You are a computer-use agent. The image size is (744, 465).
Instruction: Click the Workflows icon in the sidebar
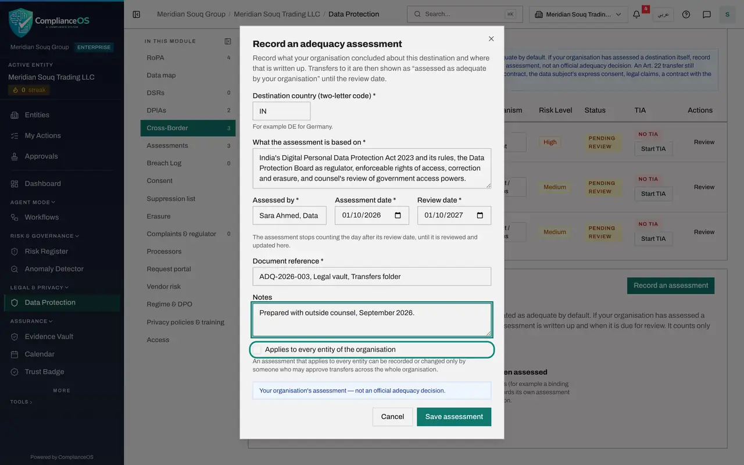click(x=15, y=217)
